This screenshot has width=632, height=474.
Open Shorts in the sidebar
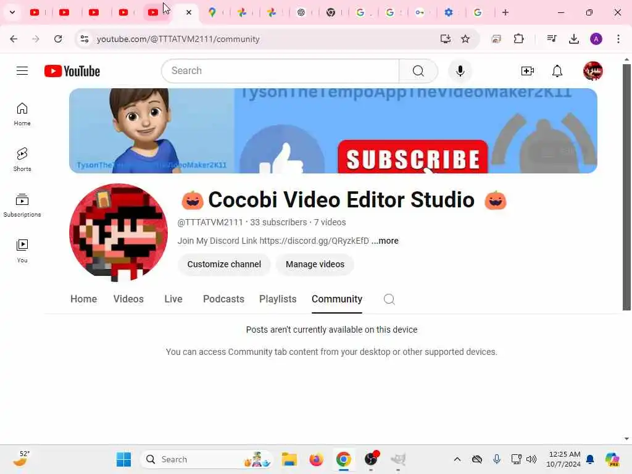click(x=22, y=160)
